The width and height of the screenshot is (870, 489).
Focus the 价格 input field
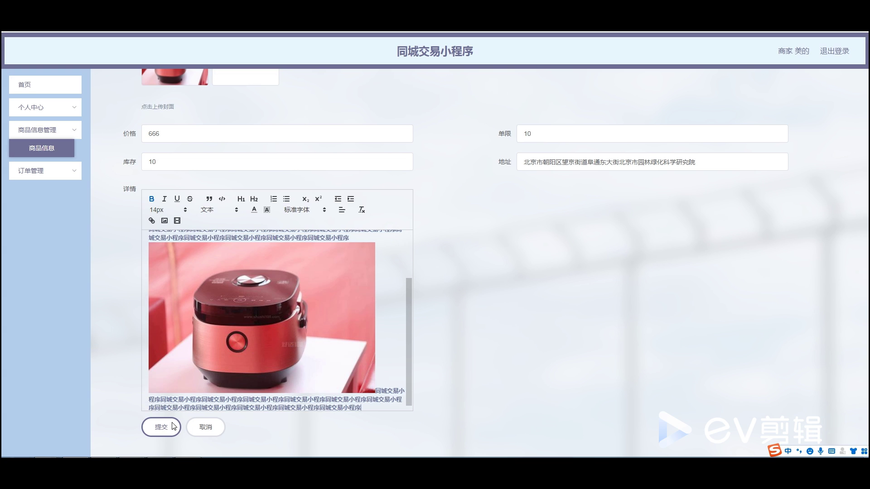[277, 134]
